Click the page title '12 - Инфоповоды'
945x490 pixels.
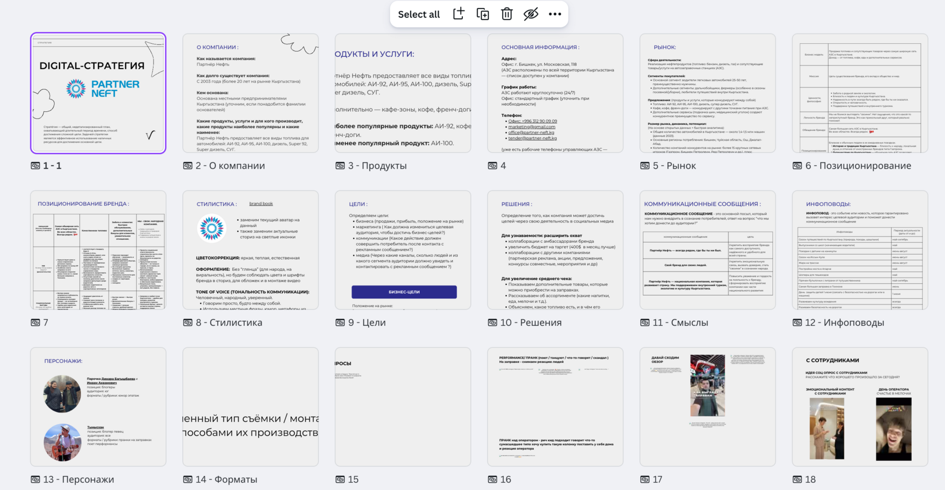(845, 323)
